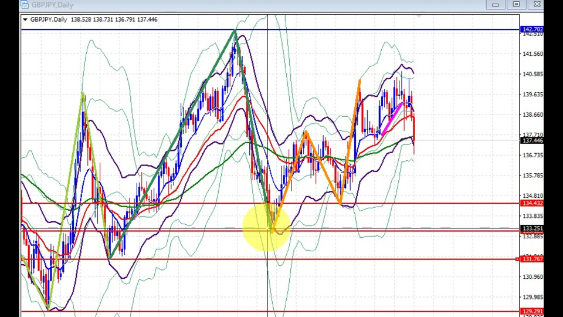This screenshot has width=563, height=317.
Task: Click the red 134.432 price label
Action: tap(532, 203)
